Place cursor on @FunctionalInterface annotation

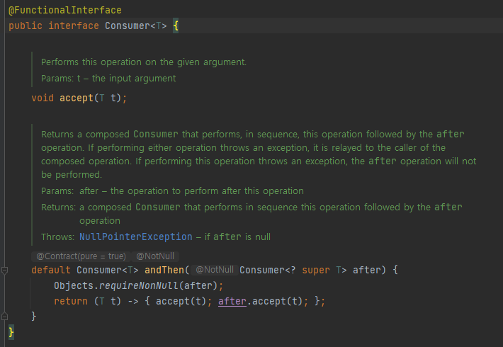[x=65, y=10]
